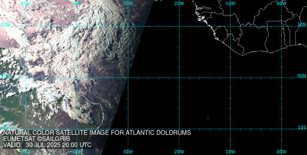Click the "NATURAL COLOR SATELLITE IMAGE FOR ATLANTIC DOLDRUMS" title
The image size is (307, 155).
[97, 133]
